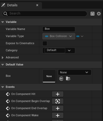Close the Details tab
The width and height of the screenshot is (103, 121).
[37, 5]
